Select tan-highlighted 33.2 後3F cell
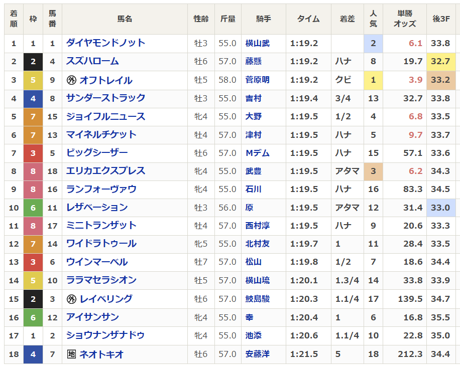Viewport: 460px width, 365px height. 441,80
